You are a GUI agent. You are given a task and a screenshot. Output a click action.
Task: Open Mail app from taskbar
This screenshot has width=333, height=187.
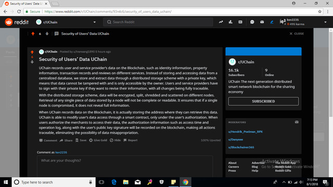pos(137,182)
